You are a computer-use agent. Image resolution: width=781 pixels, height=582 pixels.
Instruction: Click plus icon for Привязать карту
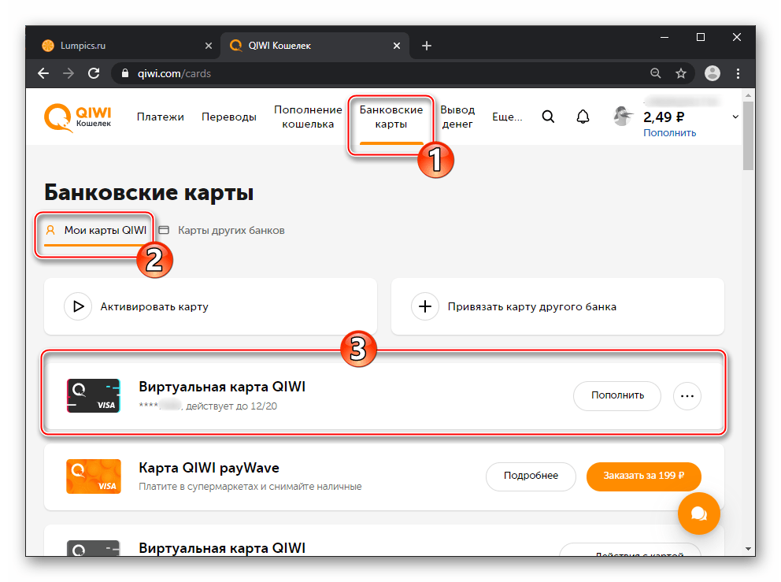(425, 306)
